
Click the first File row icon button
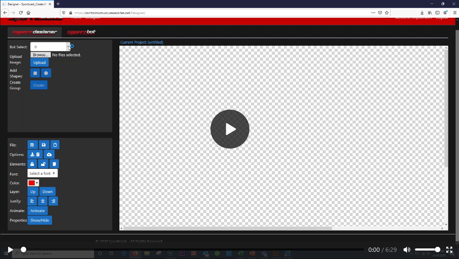[x=32, y=145]
